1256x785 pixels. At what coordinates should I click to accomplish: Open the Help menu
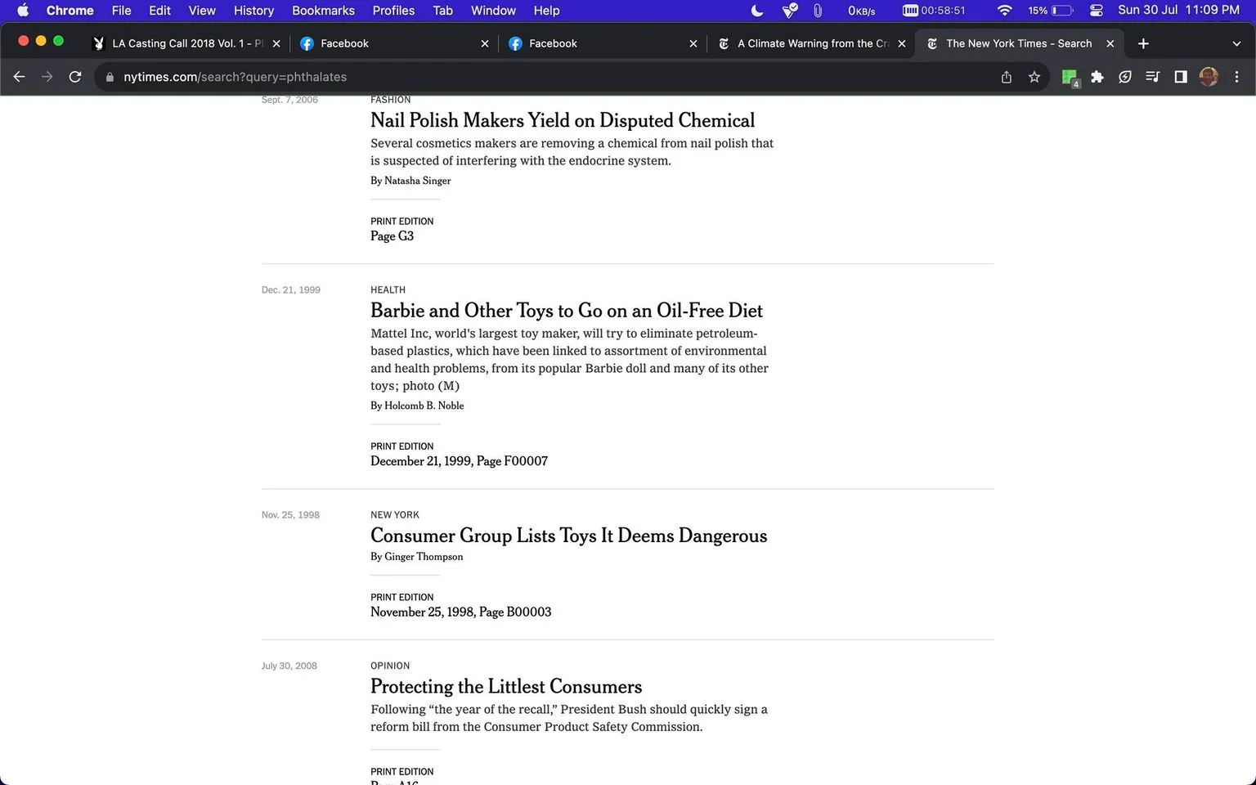546,11
